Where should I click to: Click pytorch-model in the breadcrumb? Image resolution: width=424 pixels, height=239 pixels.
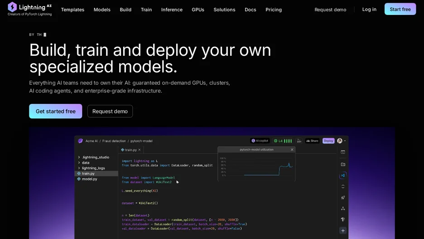click(x=141, y=141)
